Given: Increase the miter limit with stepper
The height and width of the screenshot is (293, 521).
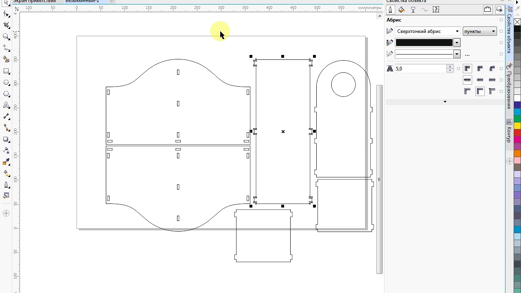Looking at the screenshot, I should 450,67.
